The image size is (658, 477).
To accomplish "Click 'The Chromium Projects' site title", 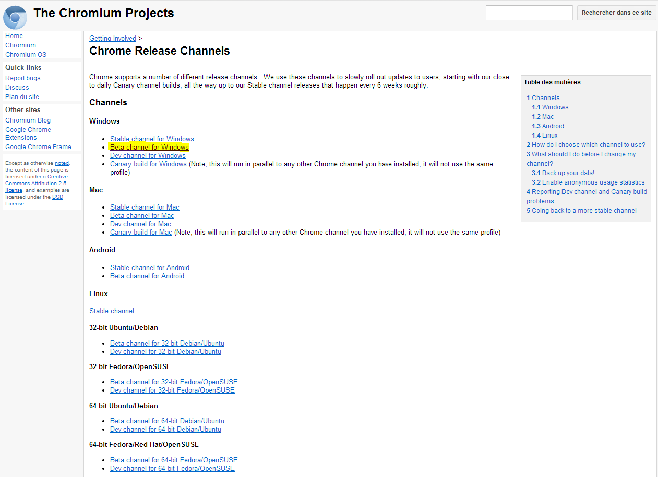I will click(104, 14).
